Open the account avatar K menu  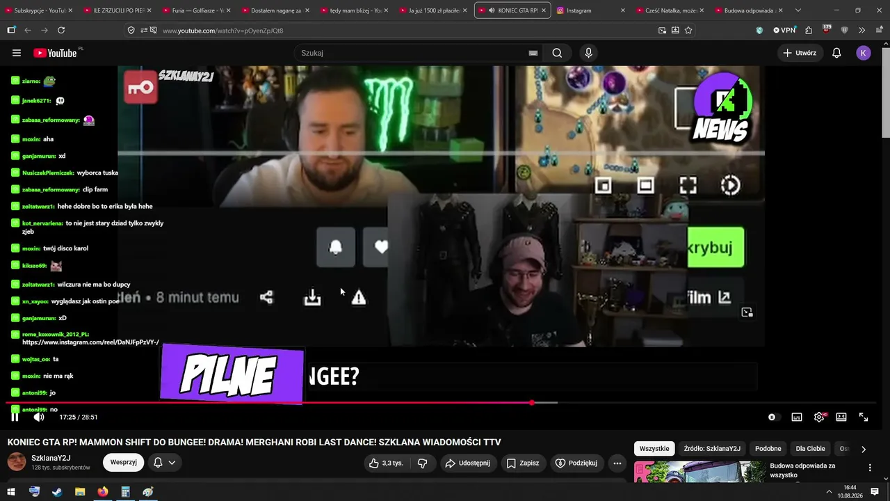864,53
